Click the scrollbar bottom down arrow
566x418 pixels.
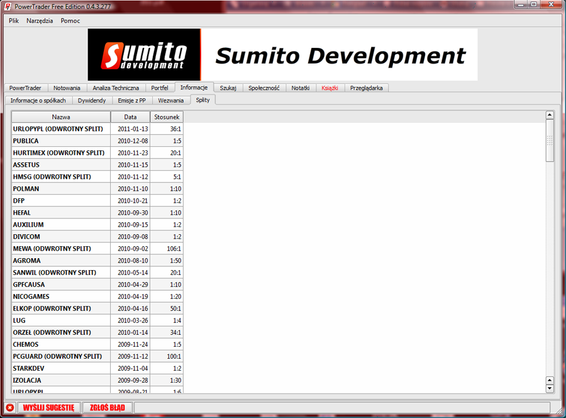(550, 388)
